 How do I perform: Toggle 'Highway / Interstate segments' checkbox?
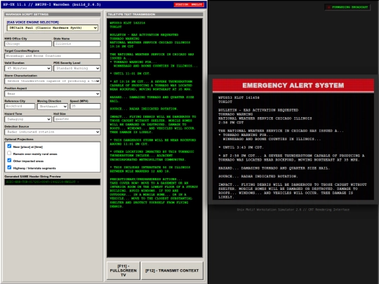9,168
